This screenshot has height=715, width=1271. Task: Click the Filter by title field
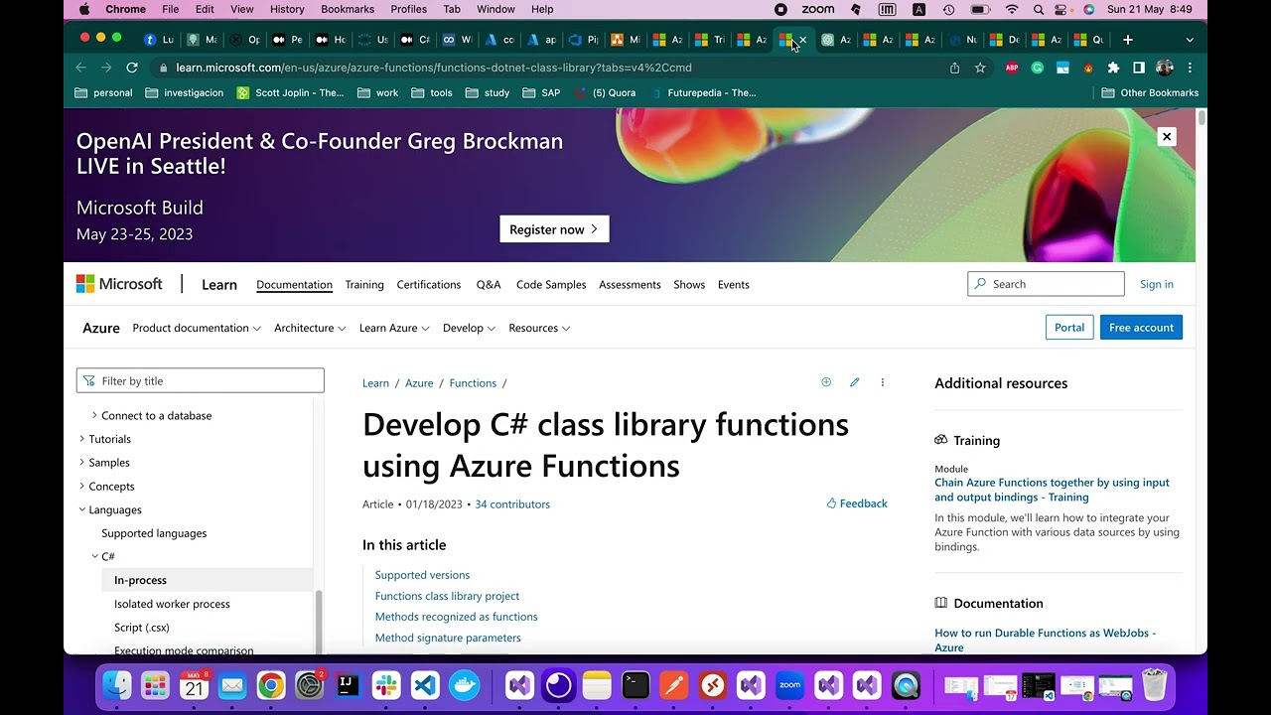(x=201, y=380)
